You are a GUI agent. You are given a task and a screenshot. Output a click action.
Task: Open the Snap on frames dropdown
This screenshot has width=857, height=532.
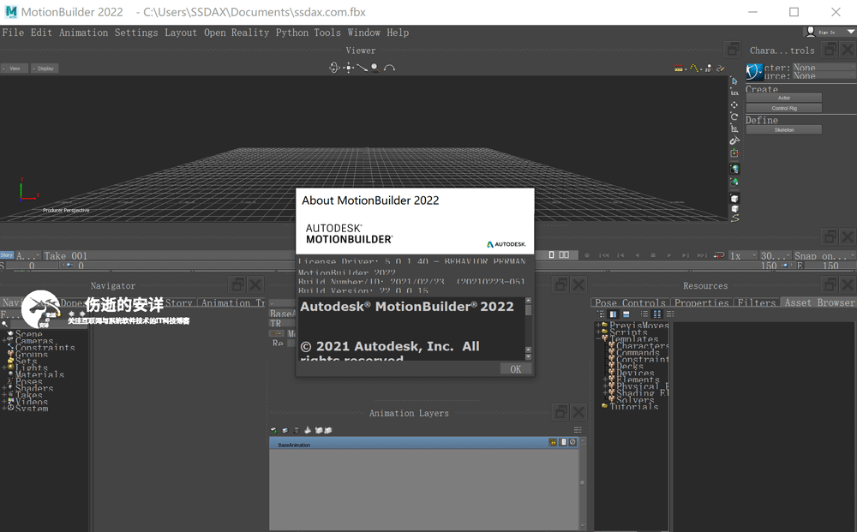tap(824, 255)
